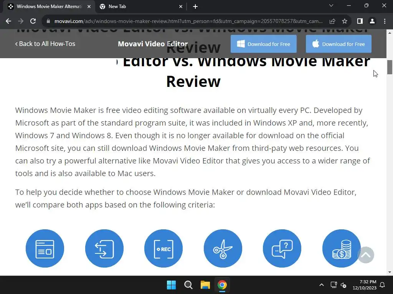
Task: Click the site lock icon in address bar
Action: [48, 21]
